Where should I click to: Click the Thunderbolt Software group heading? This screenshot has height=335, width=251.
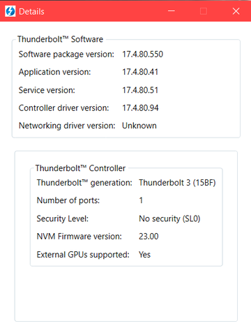coord(60,39)
